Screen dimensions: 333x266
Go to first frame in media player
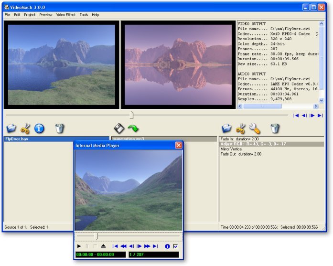[x=115, y=246]
